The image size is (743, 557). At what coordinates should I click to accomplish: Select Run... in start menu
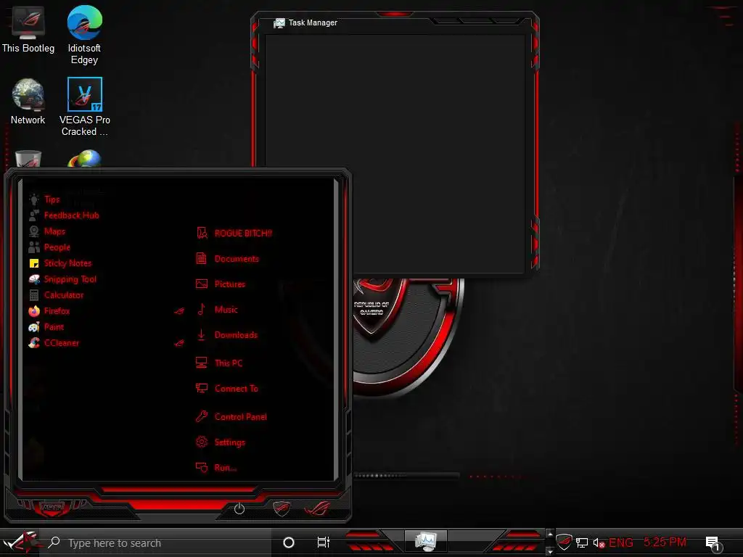[x=216, y=468]
